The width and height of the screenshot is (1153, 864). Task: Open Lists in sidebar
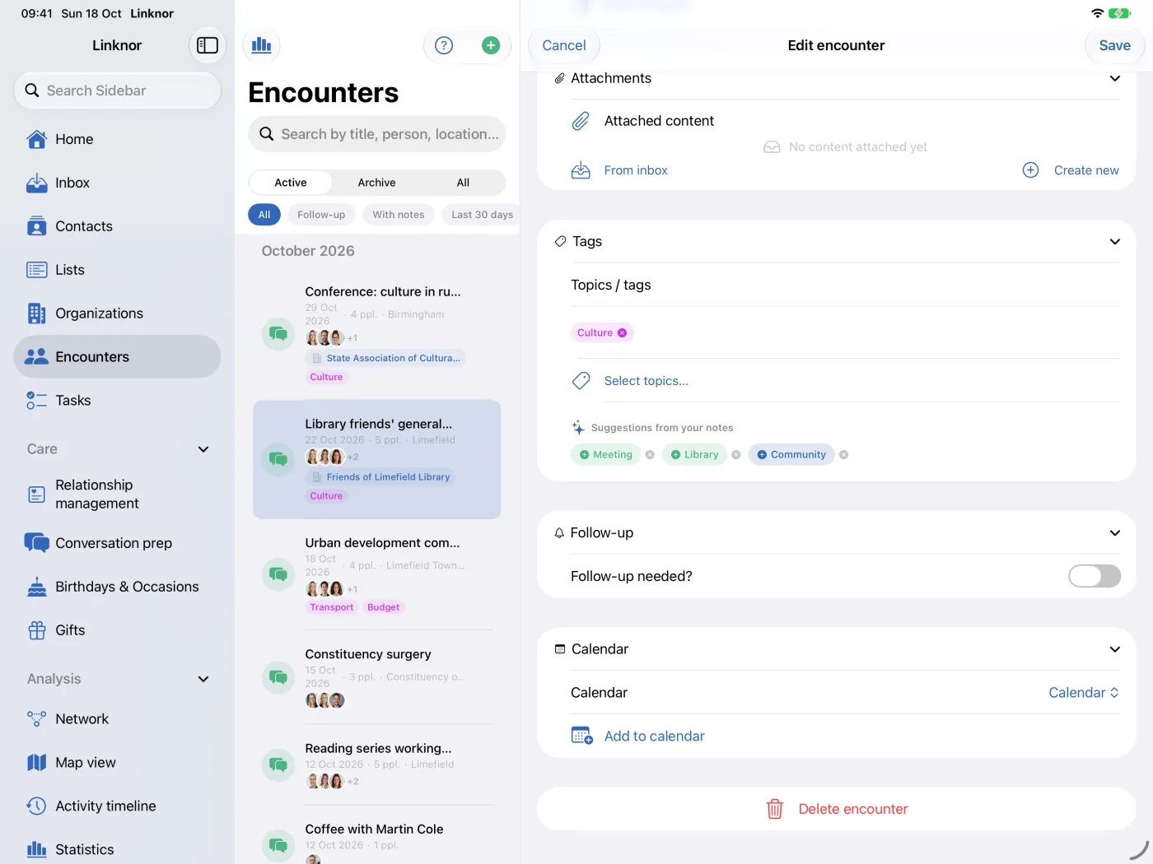click(x=117, y=270)
